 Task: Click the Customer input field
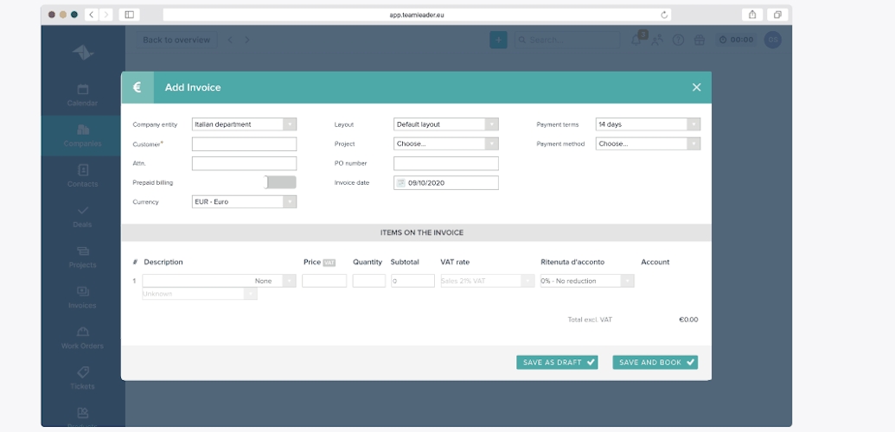(x=244, y=144)
